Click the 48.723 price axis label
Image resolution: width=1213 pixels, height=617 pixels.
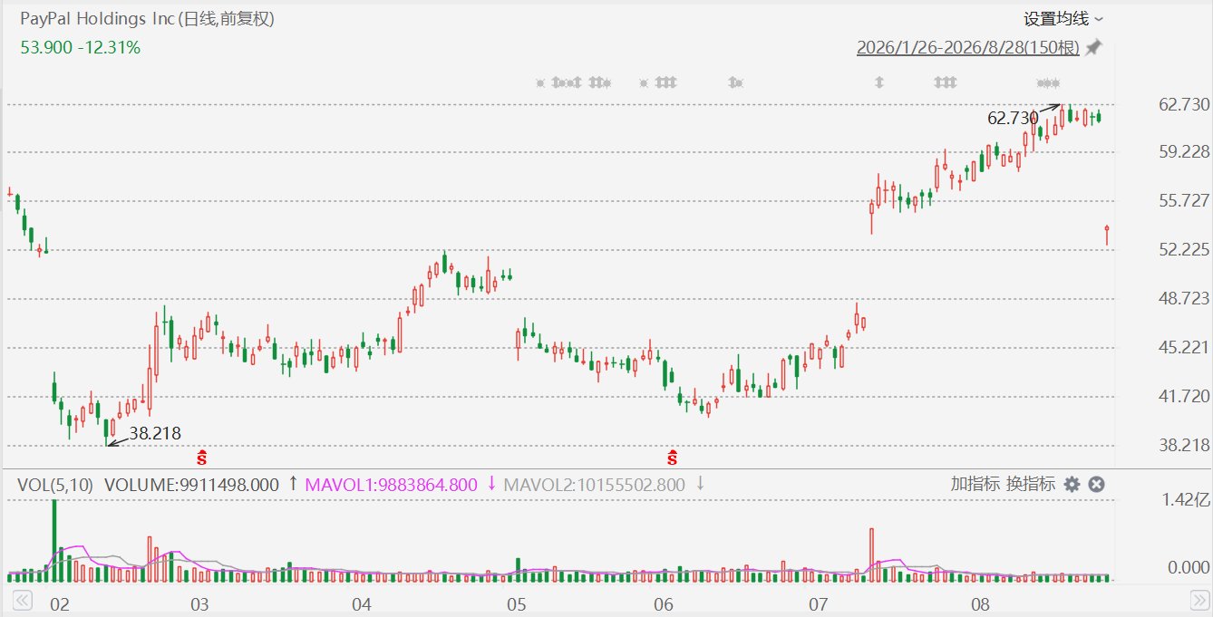click(1183, 298)
